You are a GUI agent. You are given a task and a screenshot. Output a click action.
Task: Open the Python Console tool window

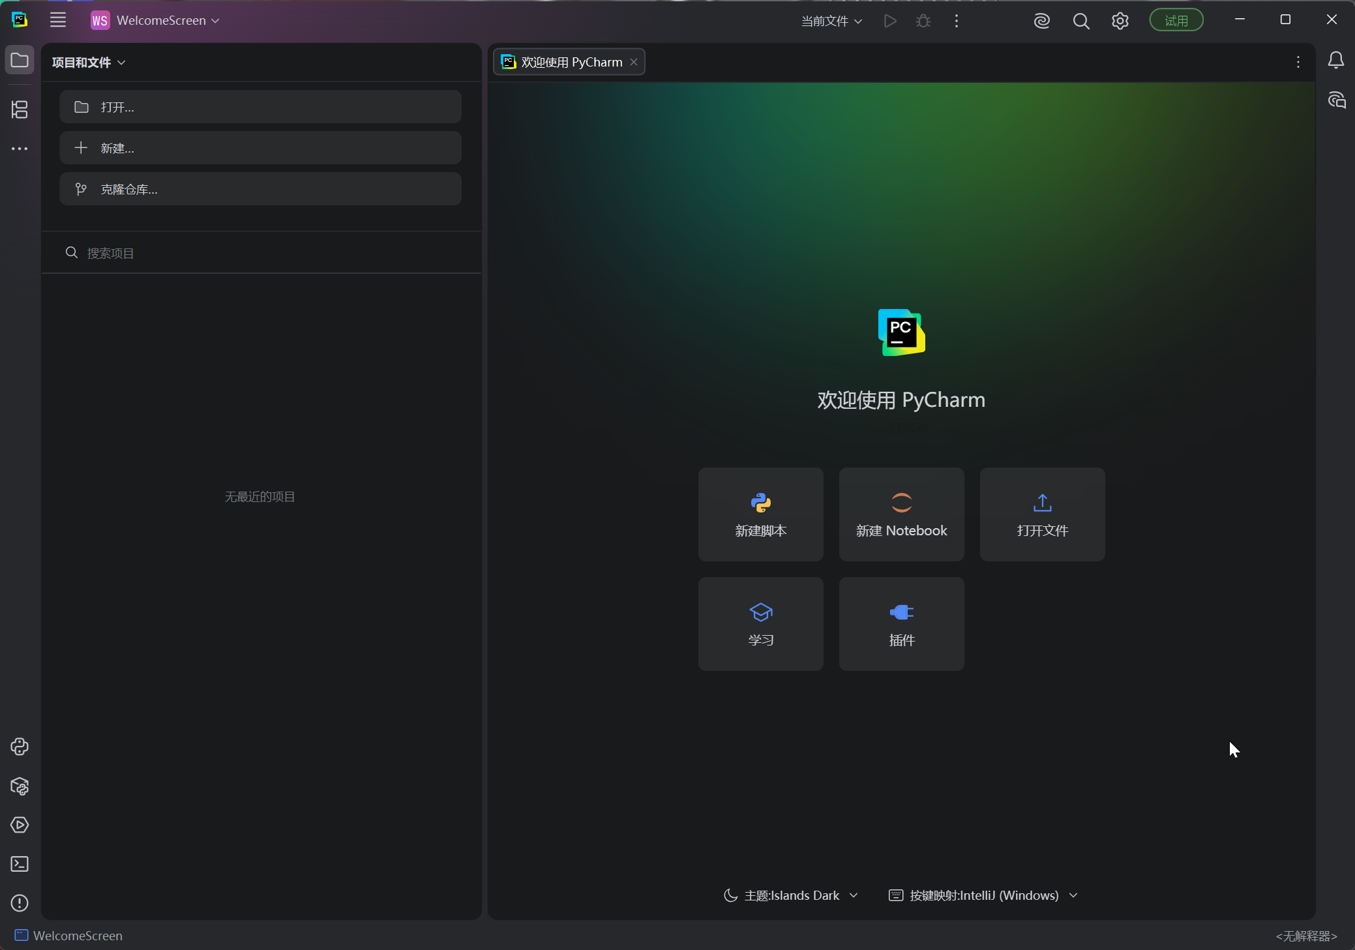[x=20, y=747]
